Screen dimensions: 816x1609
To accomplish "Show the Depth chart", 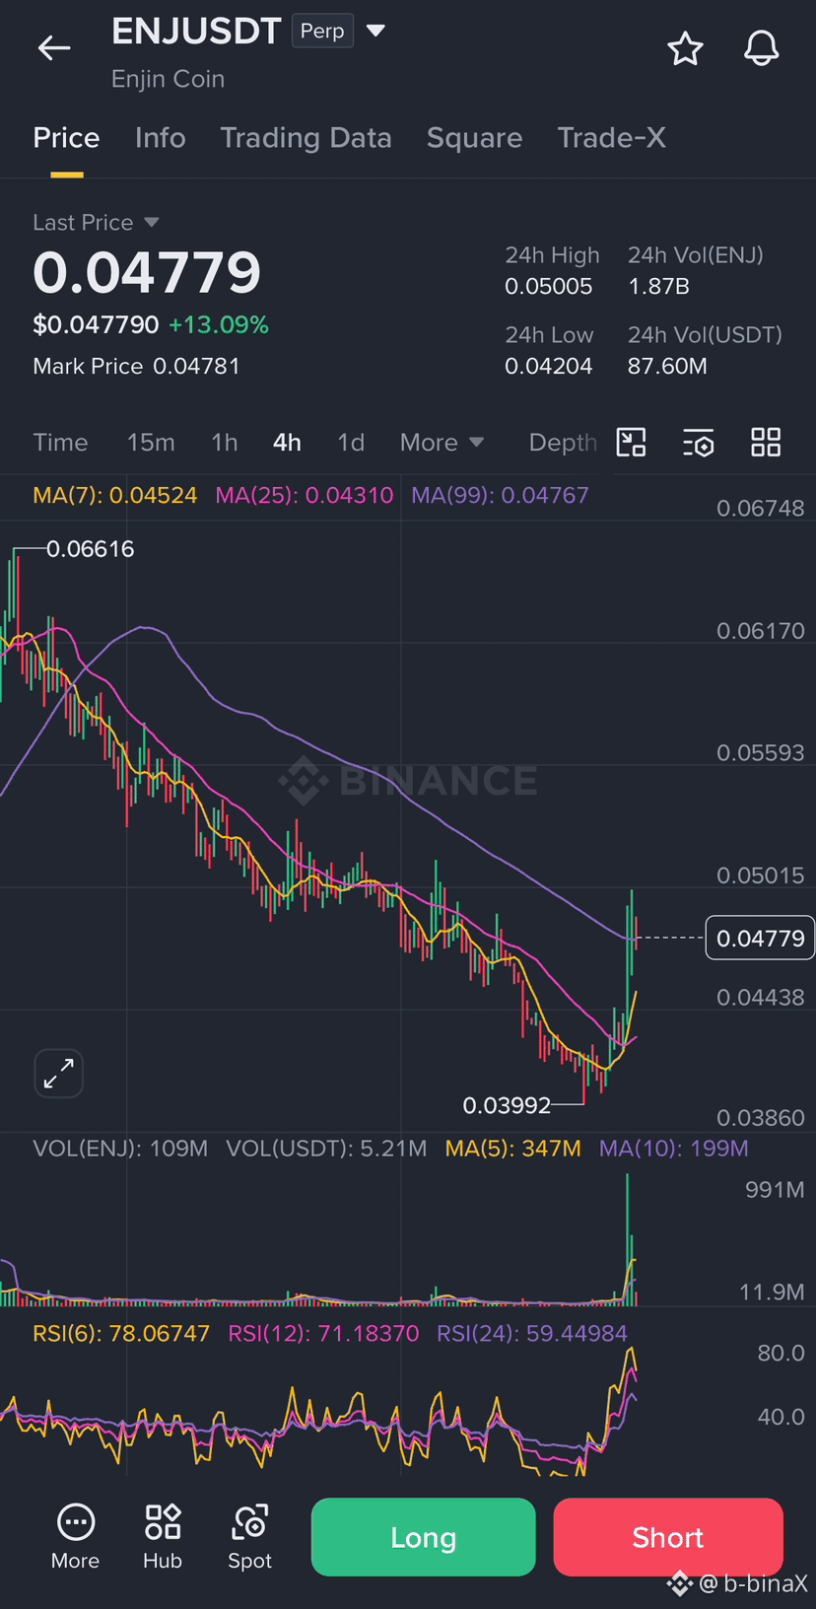I will (563, 443).
